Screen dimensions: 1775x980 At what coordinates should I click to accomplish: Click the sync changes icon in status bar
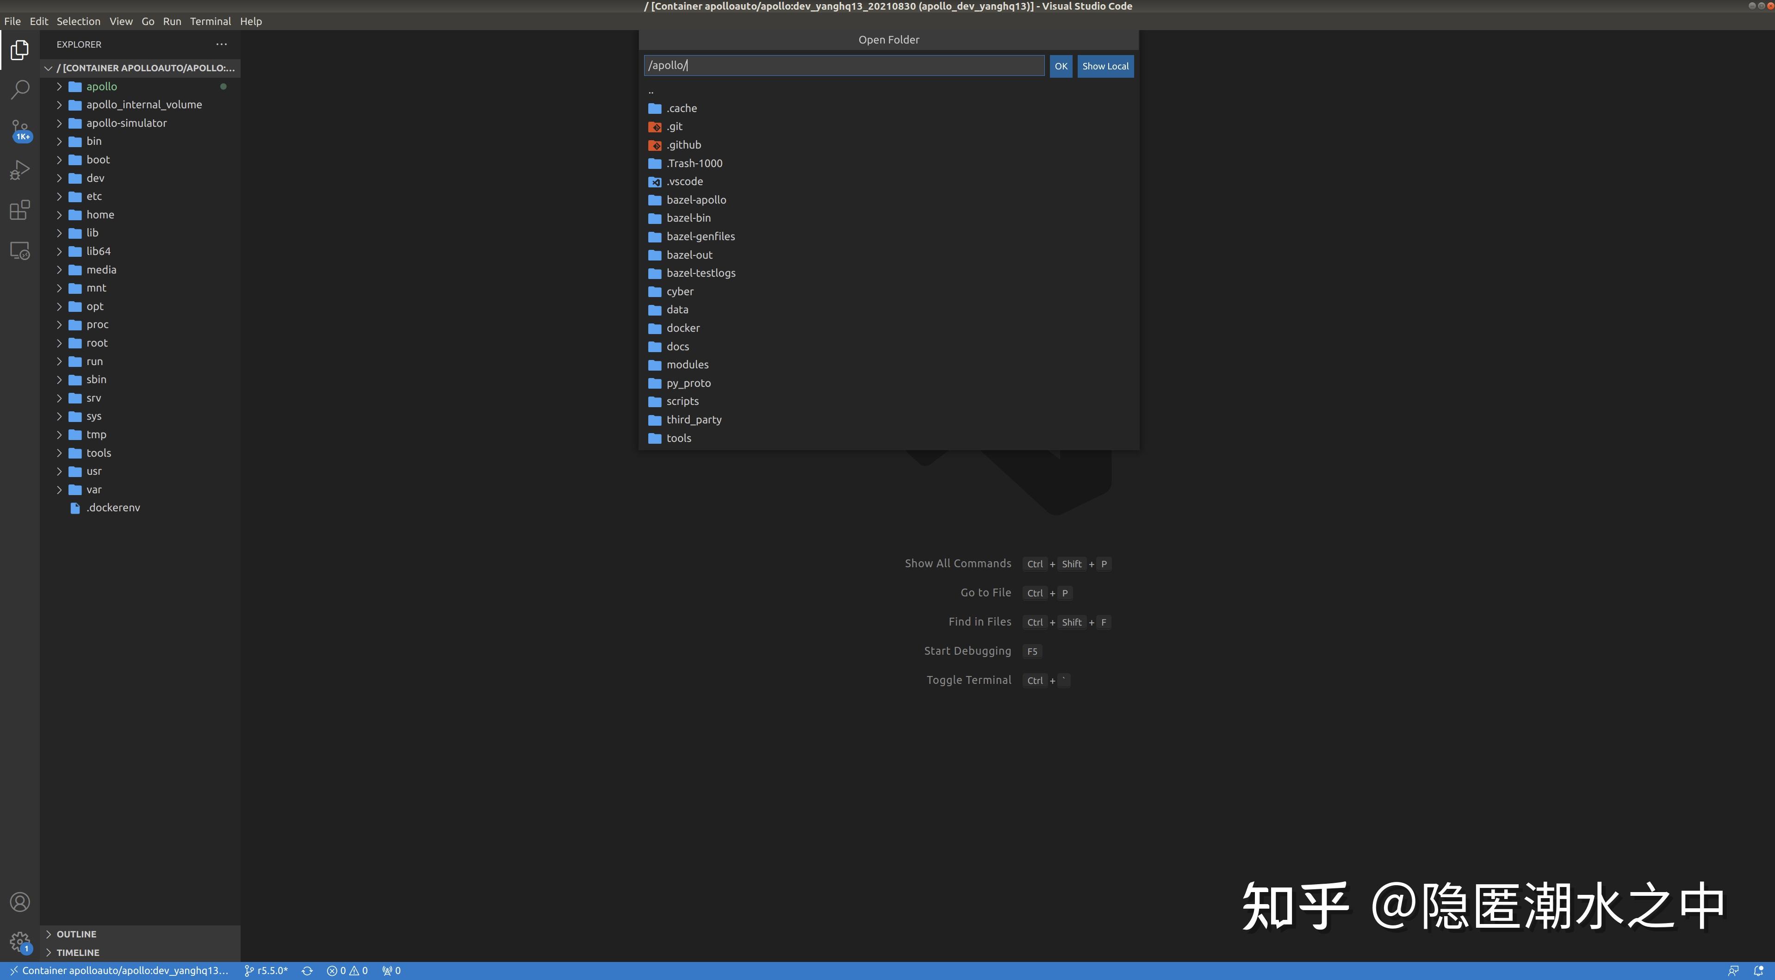coord(307,970)
